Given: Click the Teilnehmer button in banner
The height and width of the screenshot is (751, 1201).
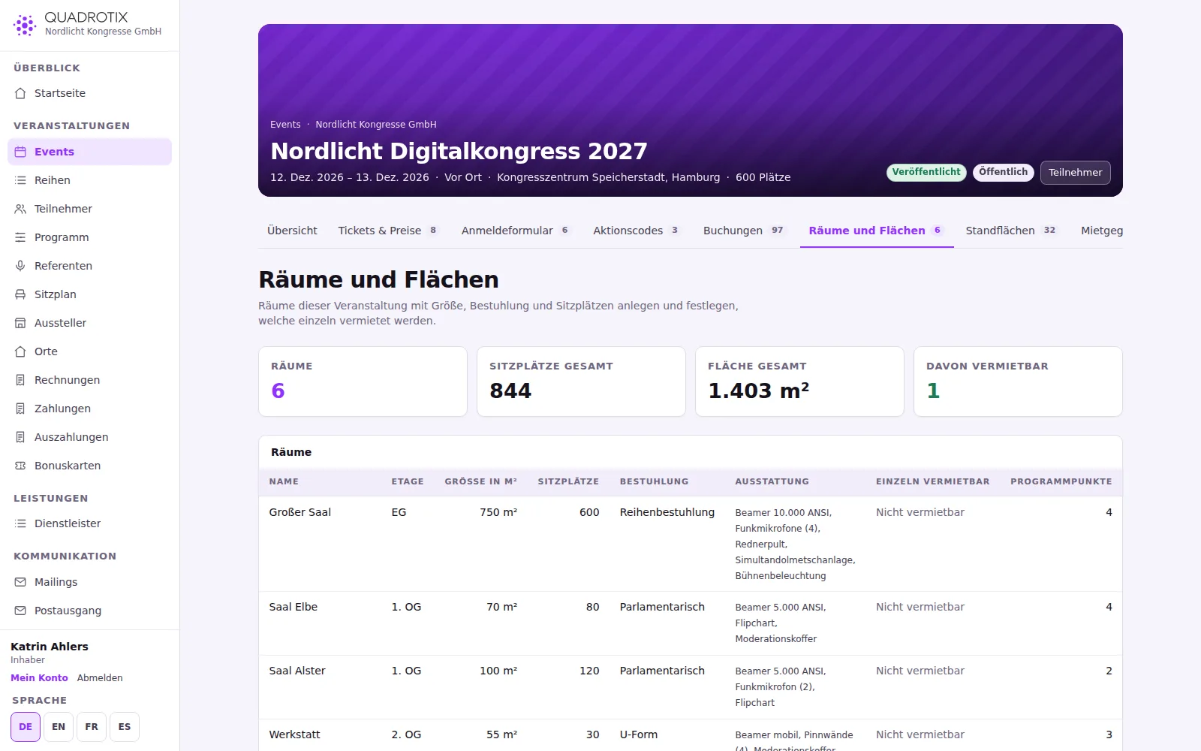Looking at the screenshot, I should 1075,173.
